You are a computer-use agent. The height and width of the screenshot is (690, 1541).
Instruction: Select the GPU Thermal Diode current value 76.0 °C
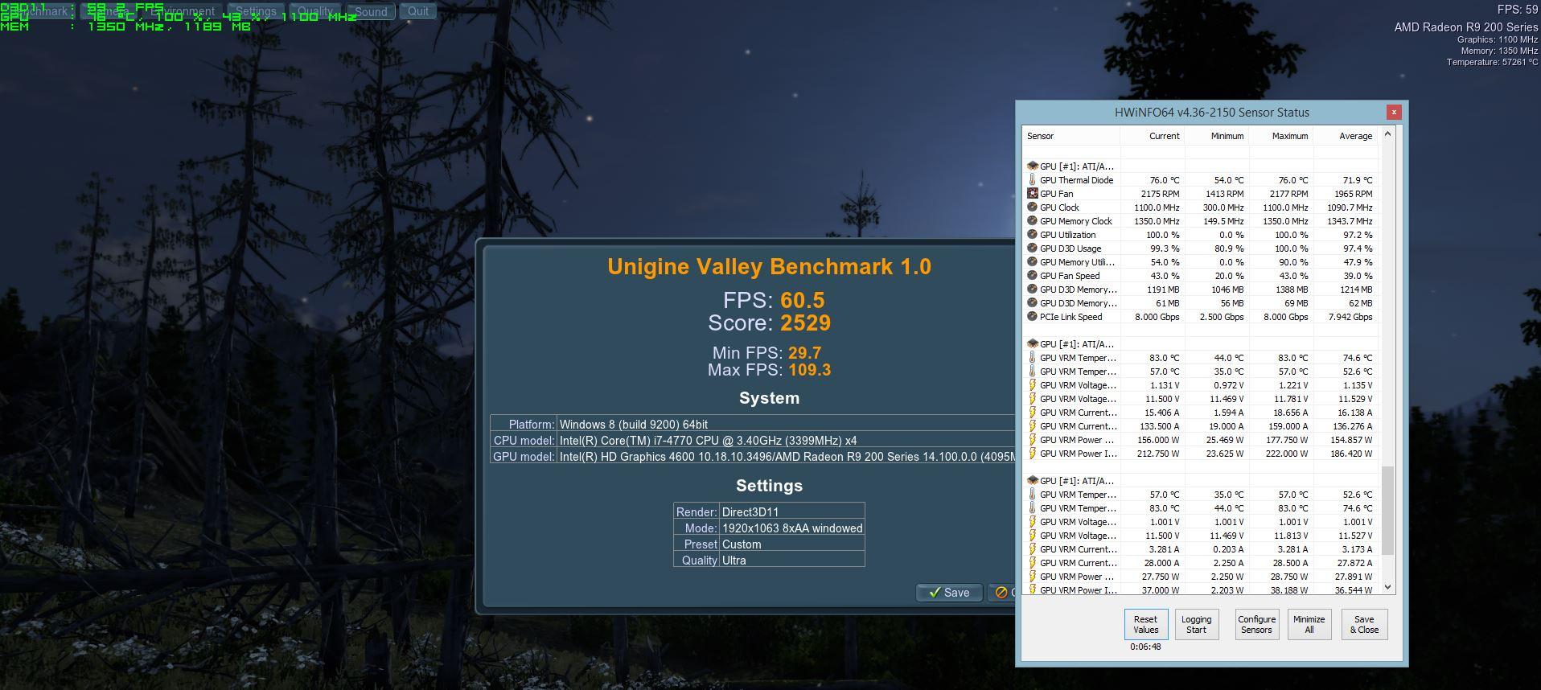tap(1165, 180)
